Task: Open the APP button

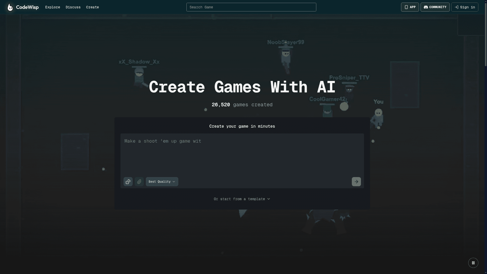Action: click(x=410, y=7)
